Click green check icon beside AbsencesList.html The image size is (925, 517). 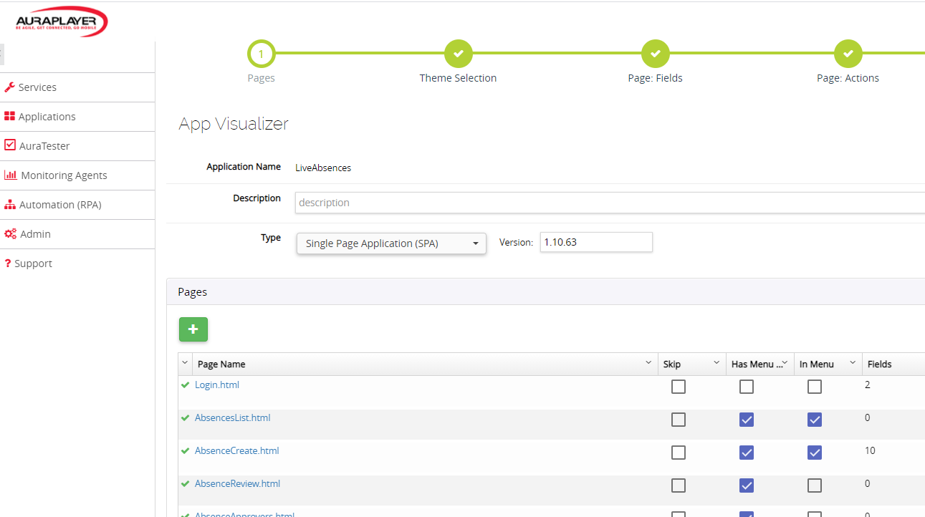click(186, 418)
